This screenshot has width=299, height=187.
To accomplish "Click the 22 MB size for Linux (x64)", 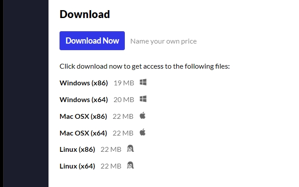I will (x=111, y=166).
